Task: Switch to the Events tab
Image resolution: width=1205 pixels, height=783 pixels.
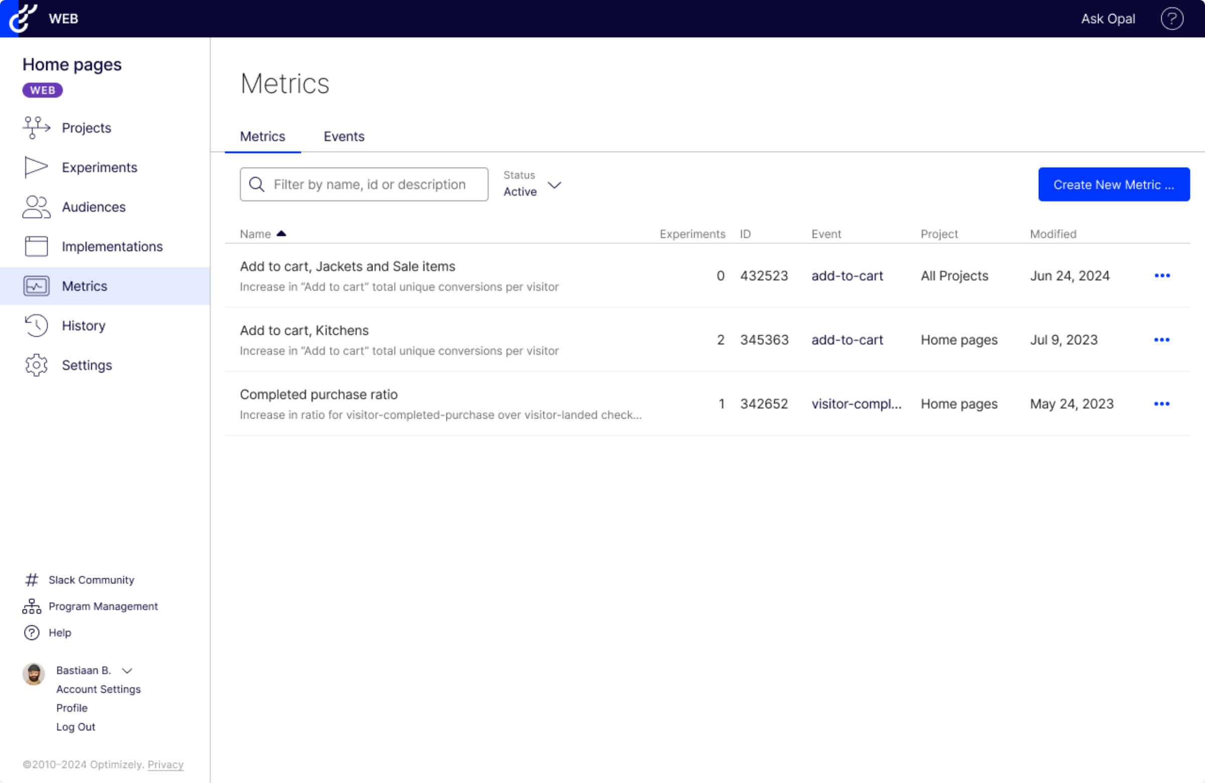Action: pyautogui.click(x=344, y=136)
